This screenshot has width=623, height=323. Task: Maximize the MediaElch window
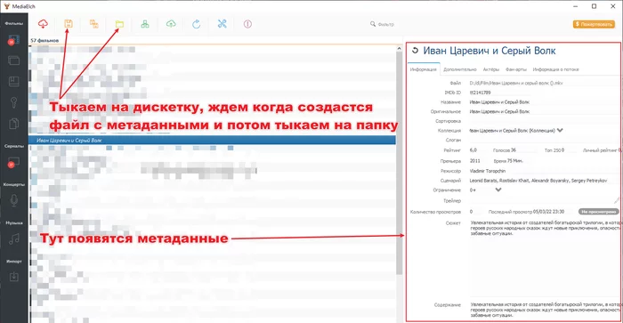coord(594,6)
